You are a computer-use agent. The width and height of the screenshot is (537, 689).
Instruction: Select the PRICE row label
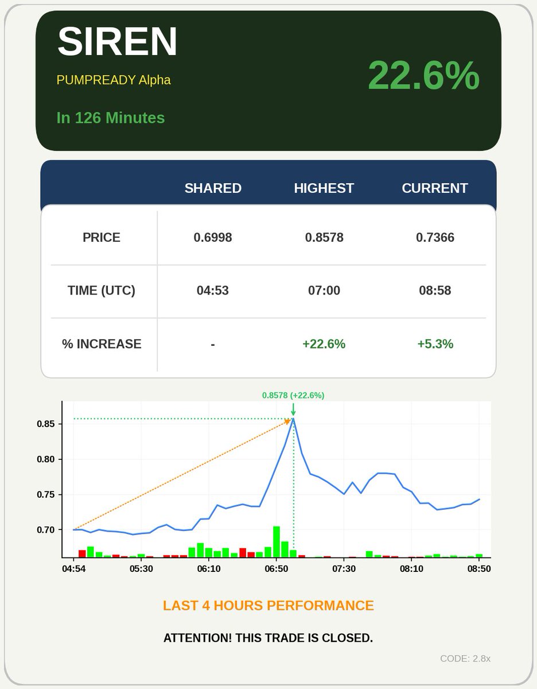(102, 238)
